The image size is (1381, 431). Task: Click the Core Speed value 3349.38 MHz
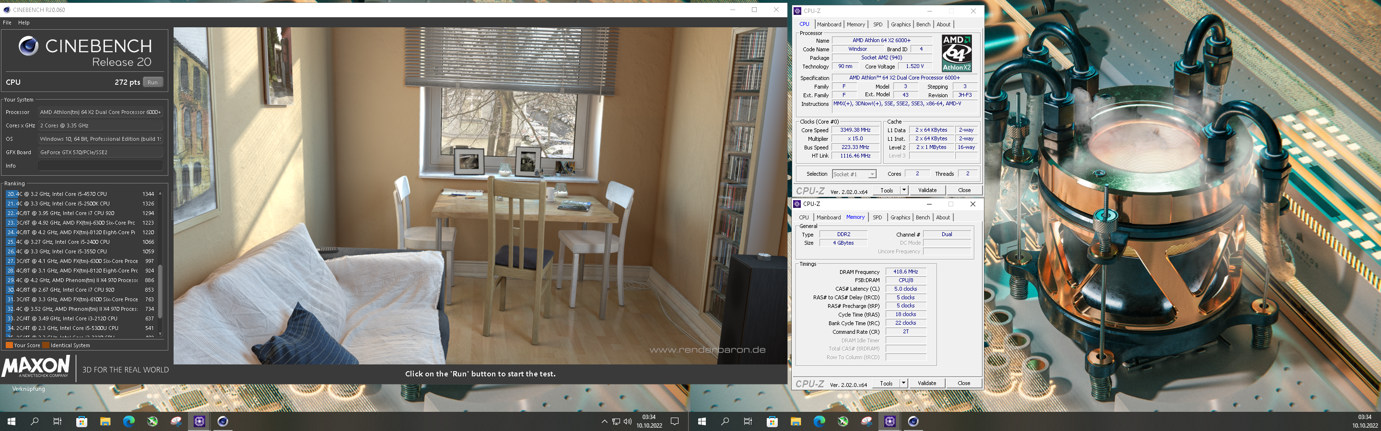click(855, 130)
